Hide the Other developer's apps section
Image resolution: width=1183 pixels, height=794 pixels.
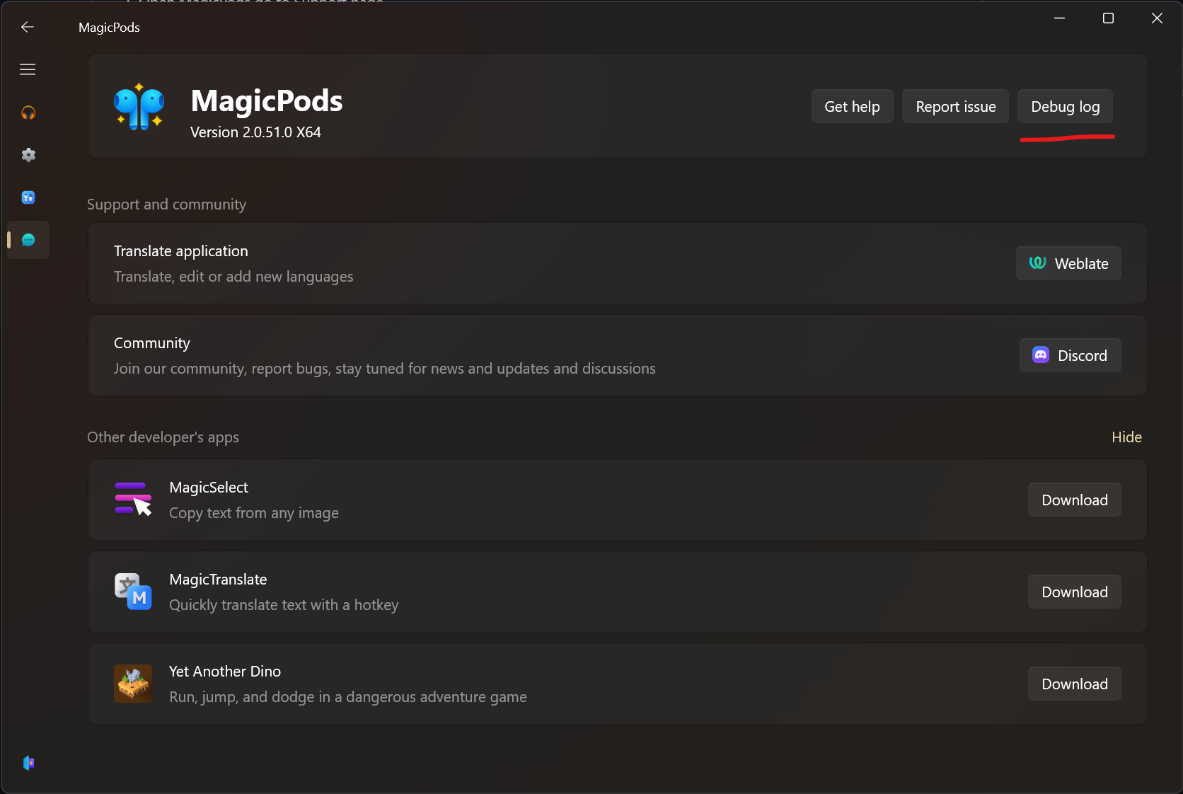tap(1126, 437)
